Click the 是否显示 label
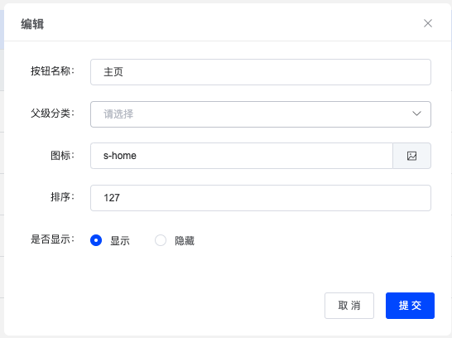The width and height of the screenshot is (452, 338). click(52, 239)
